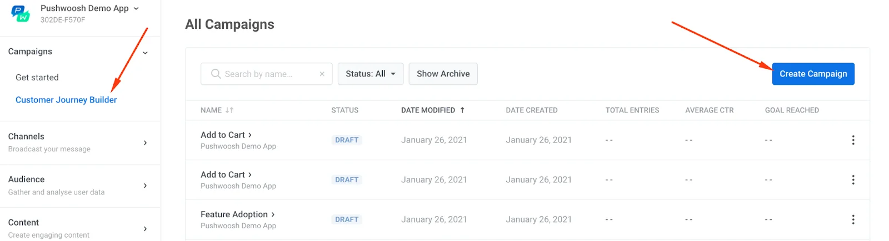Toggle Date Modified sort arrow
Viewport: 889px width, 241px height.
pos(462,110)
